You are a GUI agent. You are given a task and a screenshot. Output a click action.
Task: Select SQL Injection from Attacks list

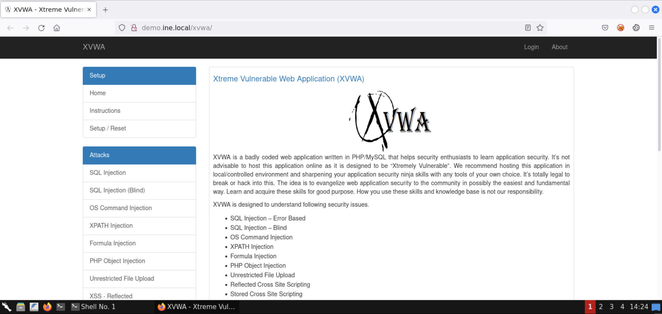(x=108, y=173)
